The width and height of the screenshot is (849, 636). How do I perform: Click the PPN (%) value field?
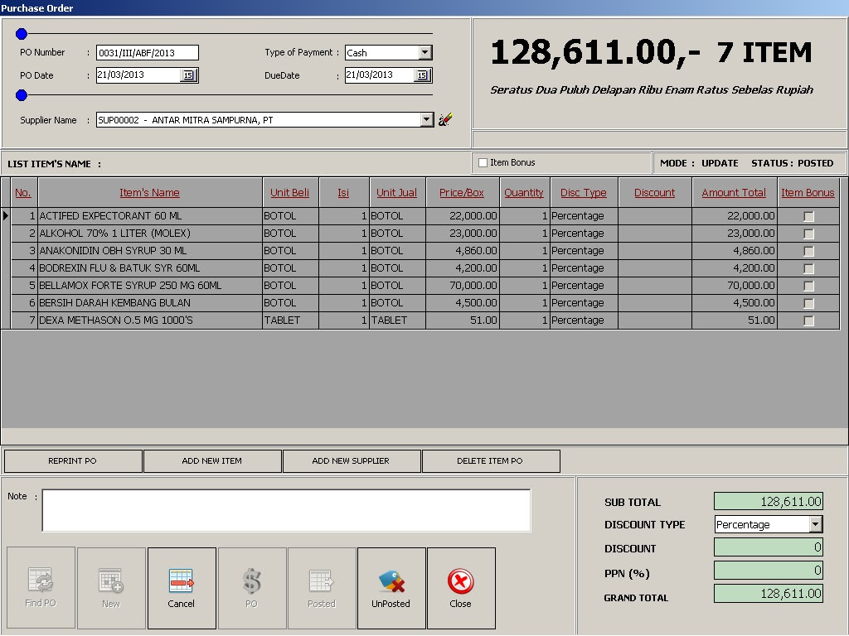769,570
